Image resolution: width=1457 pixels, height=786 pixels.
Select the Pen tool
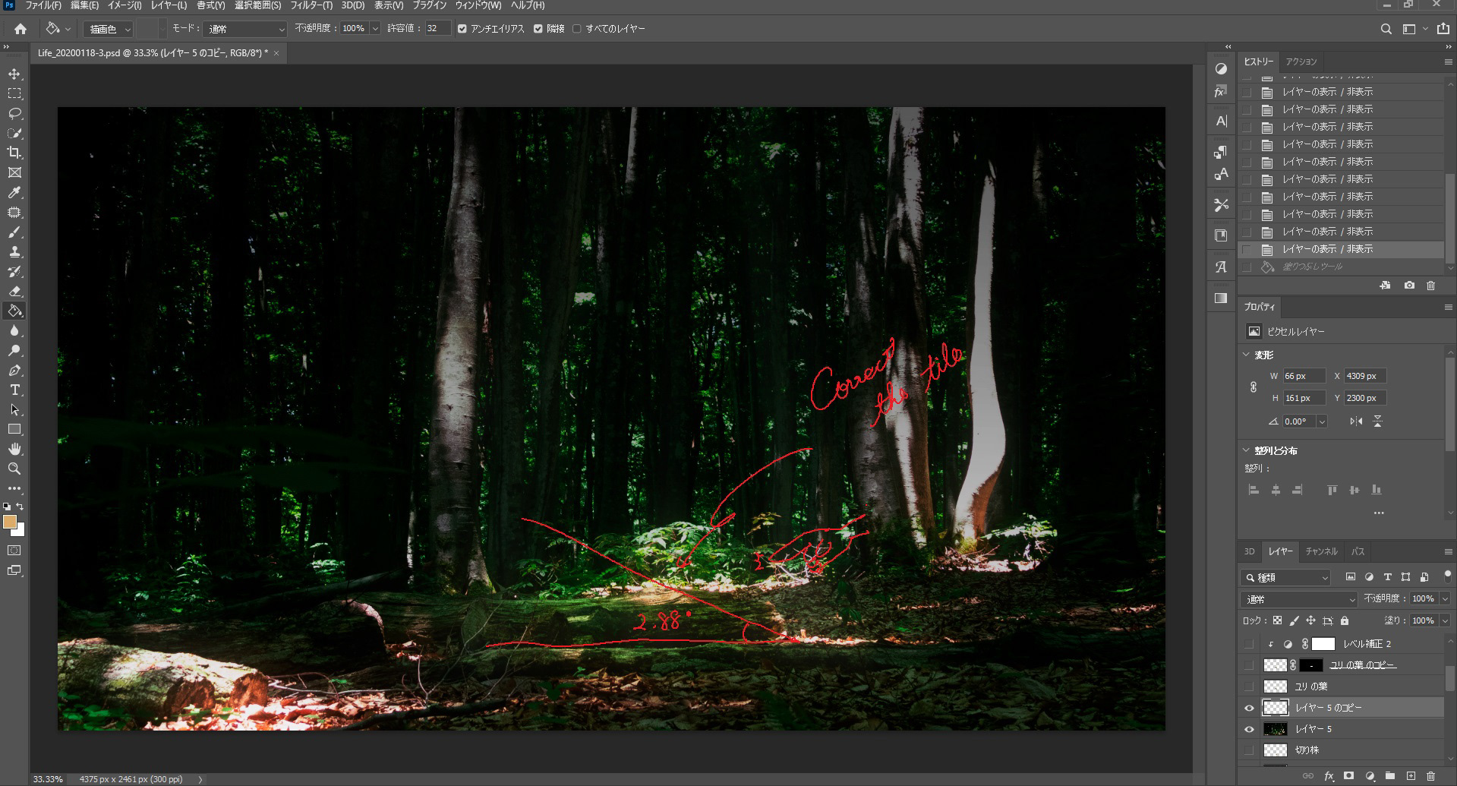(x=14, y=371)
